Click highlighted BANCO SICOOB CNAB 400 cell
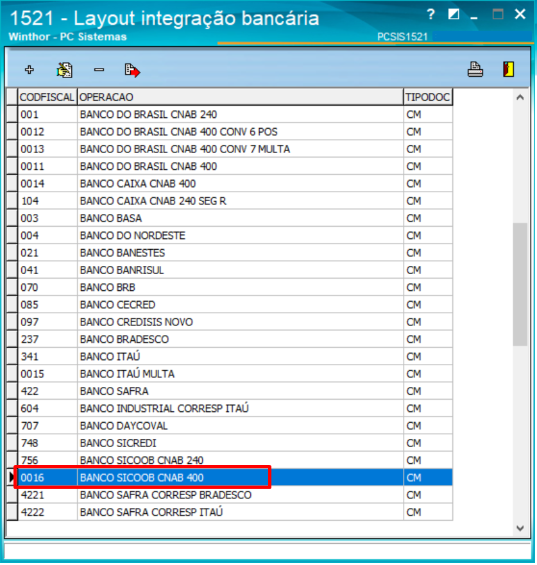The image size is (537, 565). pyautogui.click(x=241, y=477)
